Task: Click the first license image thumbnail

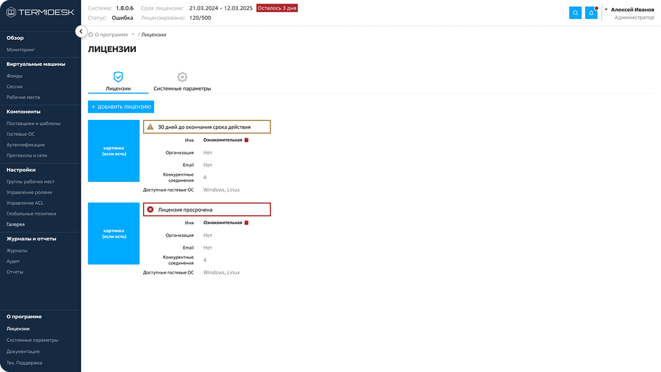Action: pos(114,151)
